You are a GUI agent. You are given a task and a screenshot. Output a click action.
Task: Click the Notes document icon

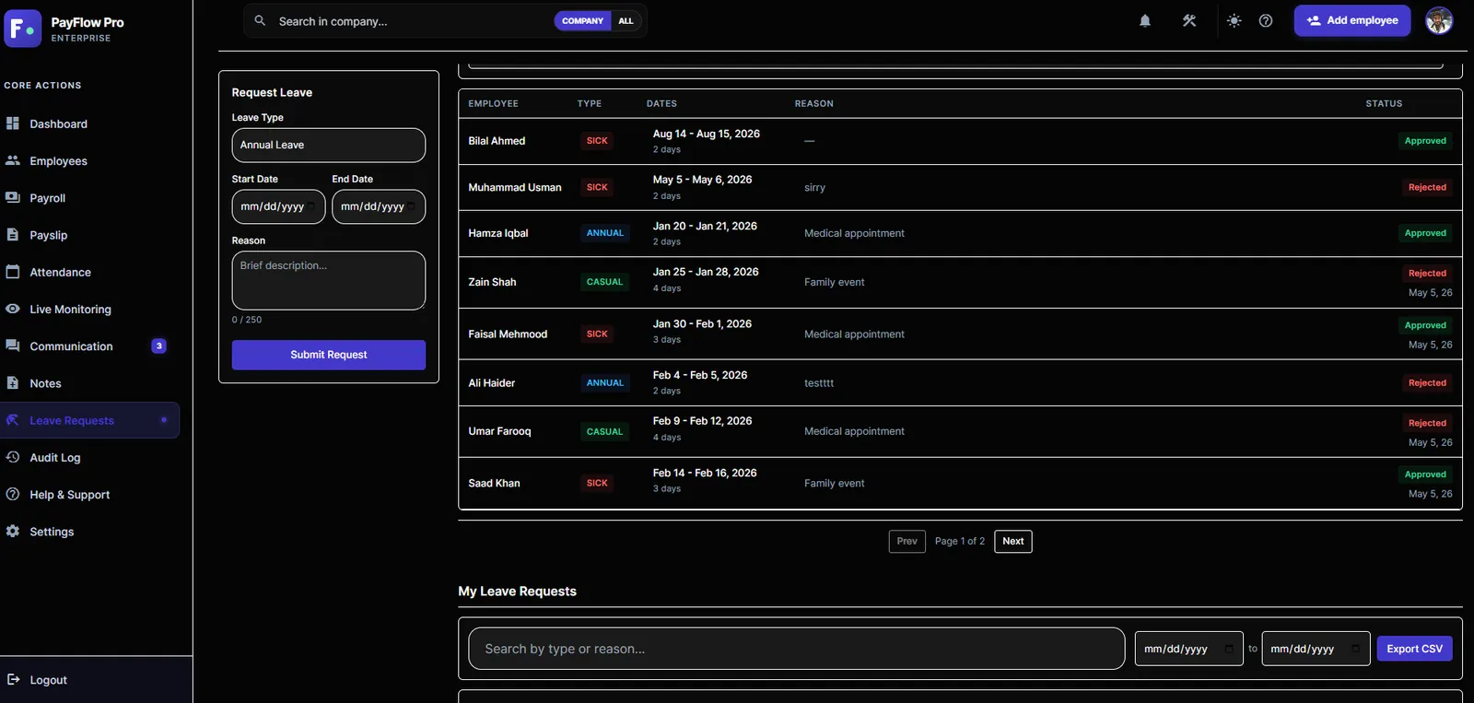[x=13, y=383]
